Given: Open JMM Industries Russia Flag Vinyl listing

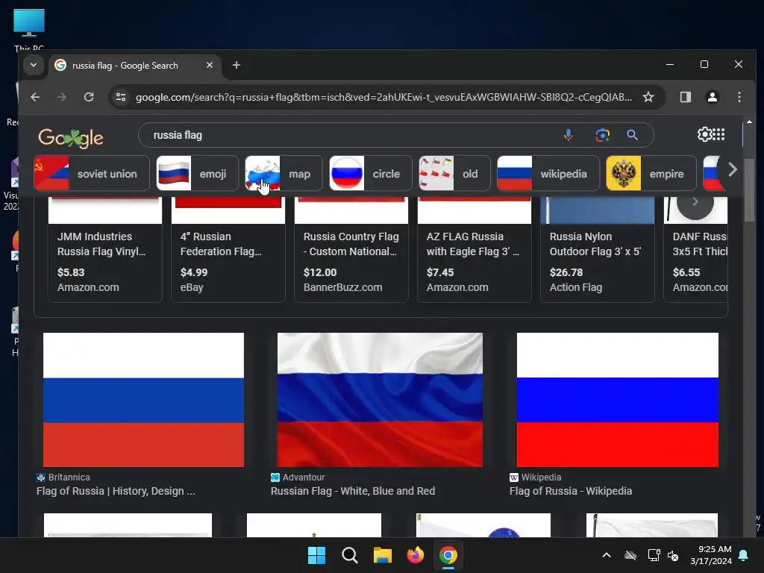Looking at the screenshot, I should pyautogui.click(x=104, y=249).
